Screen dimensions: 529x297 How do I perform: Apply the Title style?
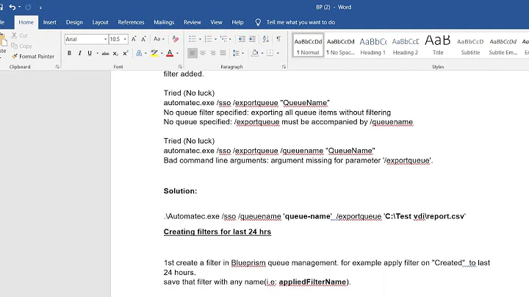coord(438,46)
